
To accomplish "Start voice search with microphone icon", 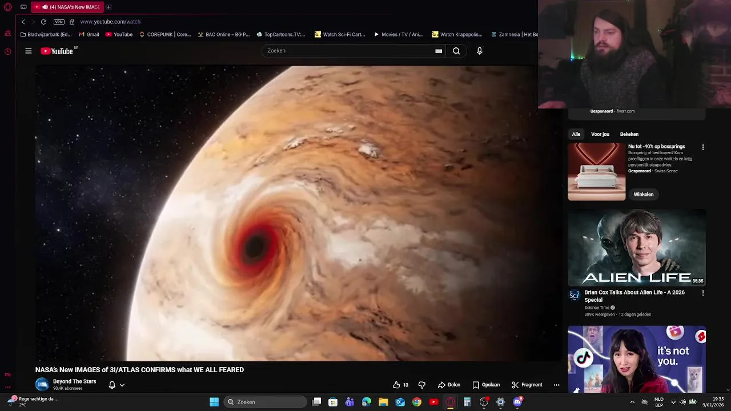I will 479,51.
